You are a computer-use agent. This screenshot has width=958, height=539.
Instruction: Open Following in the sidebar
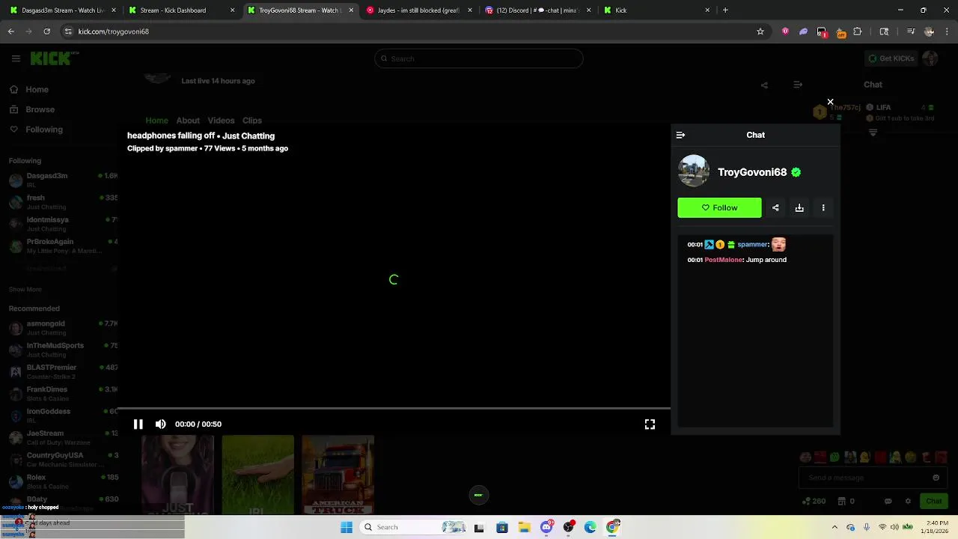[x=37, y=130]
